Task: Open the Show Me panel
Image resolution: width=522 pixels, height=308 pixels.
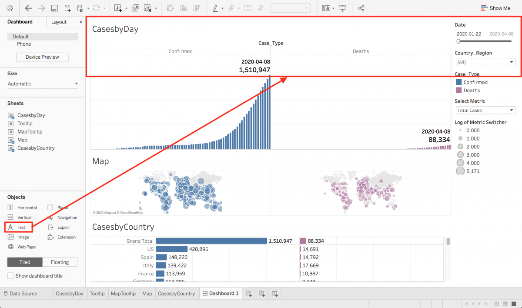Action: tap(495, 8)
